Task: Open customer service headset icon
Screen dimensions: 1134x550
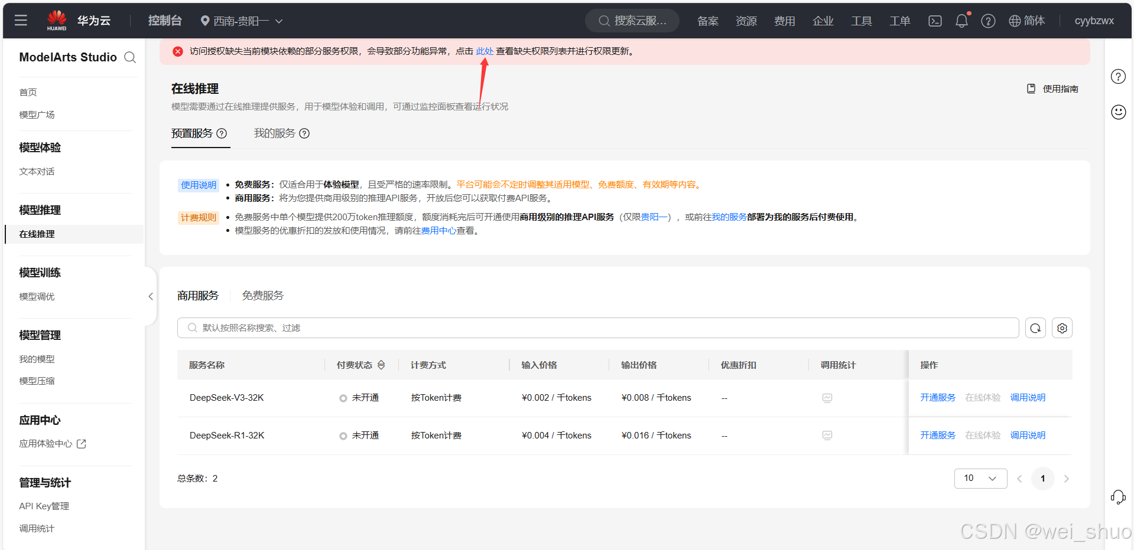Action: [1118, 497]
